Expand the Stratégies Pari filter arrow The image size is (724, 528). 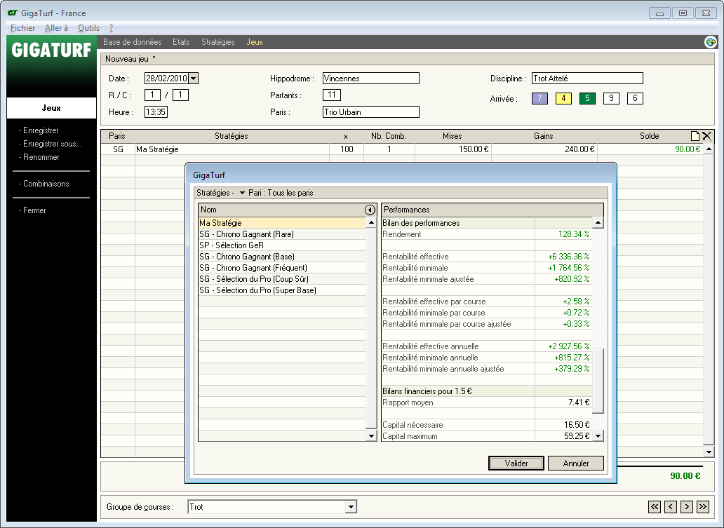click(242, 193)
